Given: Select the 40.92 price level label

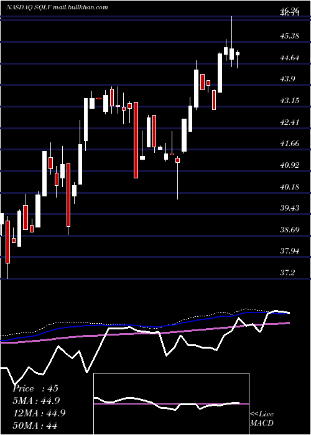Looking at the screenshot, I should click(x=290, y=165).
